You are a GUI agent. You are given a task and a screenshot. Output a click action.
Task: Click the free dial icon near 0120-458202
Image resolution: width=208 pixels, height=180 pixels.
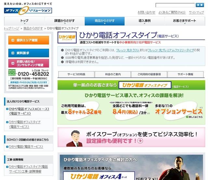pos(12,73)
